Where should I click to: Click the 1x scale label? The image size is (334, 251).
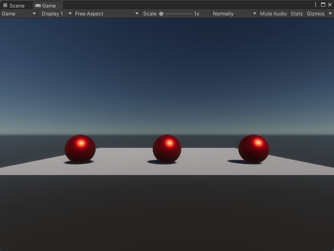196,13
